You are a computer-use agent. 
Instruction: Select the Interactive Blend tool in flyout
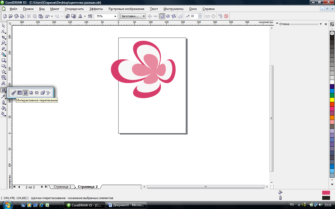[x=14, y=93]
